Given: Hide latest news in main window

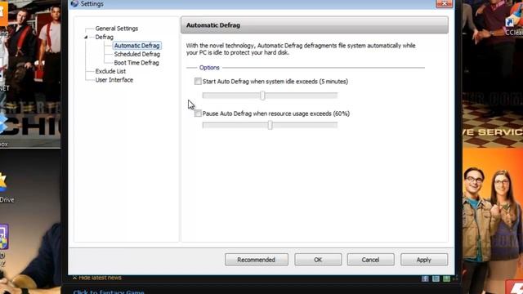Looking at the screenshot, I should (x=97, y=278).
